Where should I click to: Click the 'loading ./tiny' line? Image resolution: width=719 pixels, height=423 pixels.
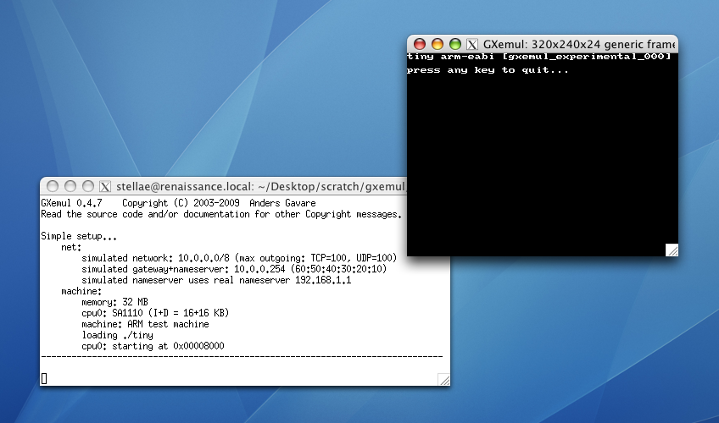tap(117, 335)
